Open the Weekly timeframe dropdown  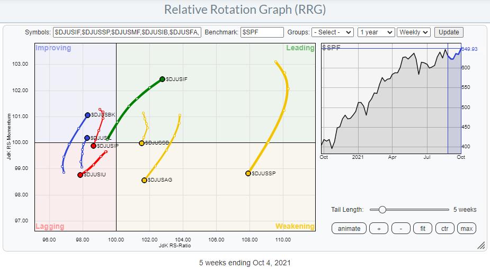coord(414,32)
